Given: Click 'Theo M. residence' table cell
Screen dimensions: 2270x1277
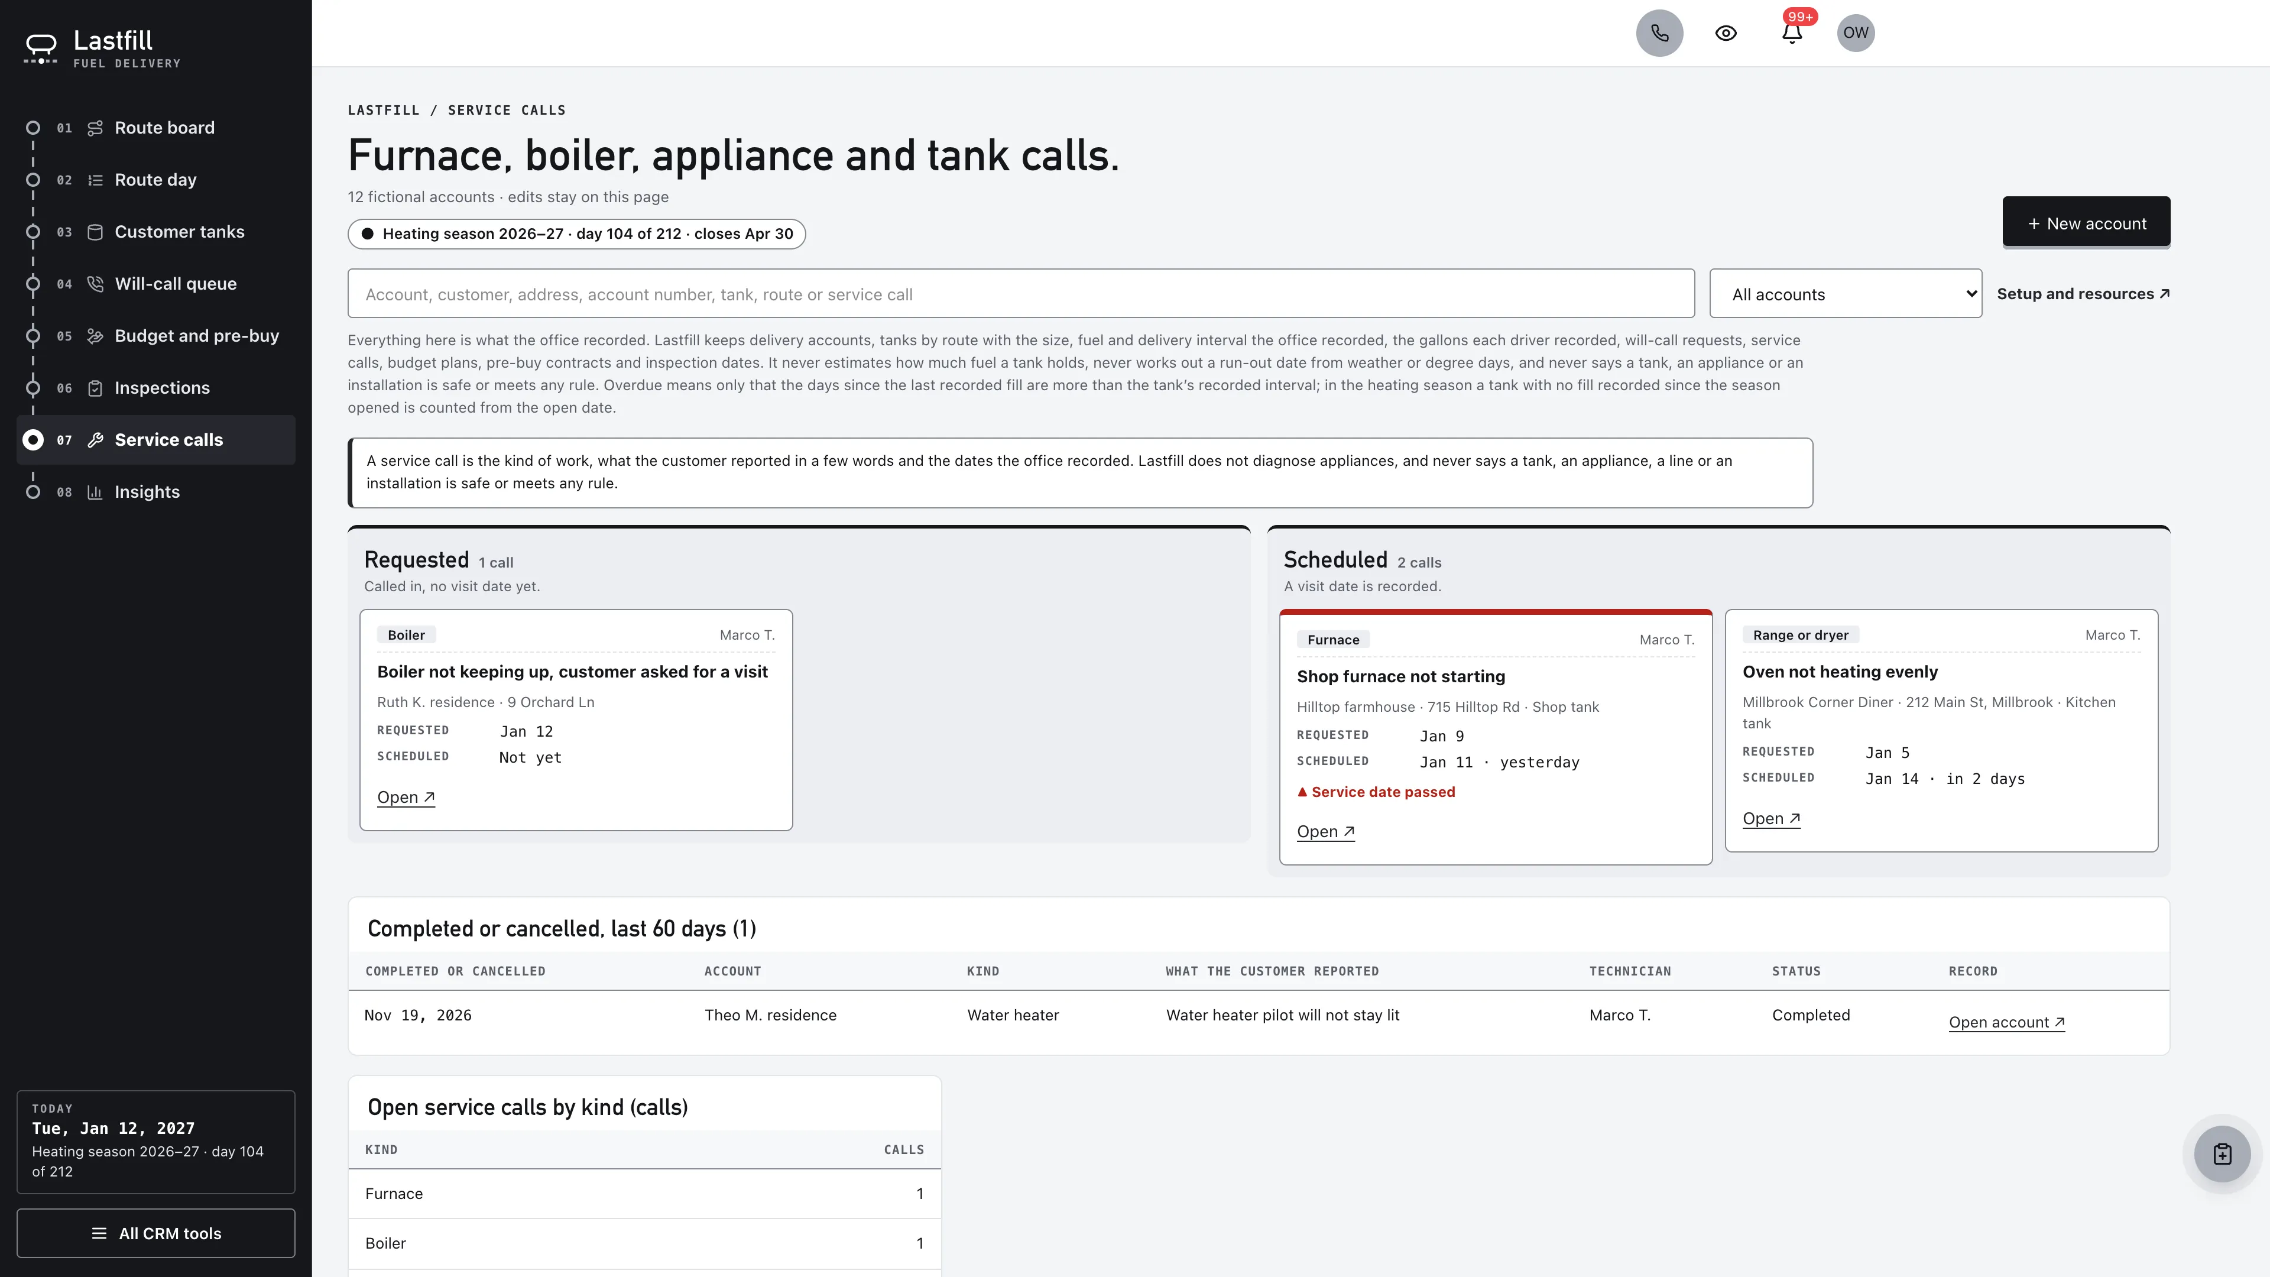Looking at the screenshot, I should tap(770, 1015).
